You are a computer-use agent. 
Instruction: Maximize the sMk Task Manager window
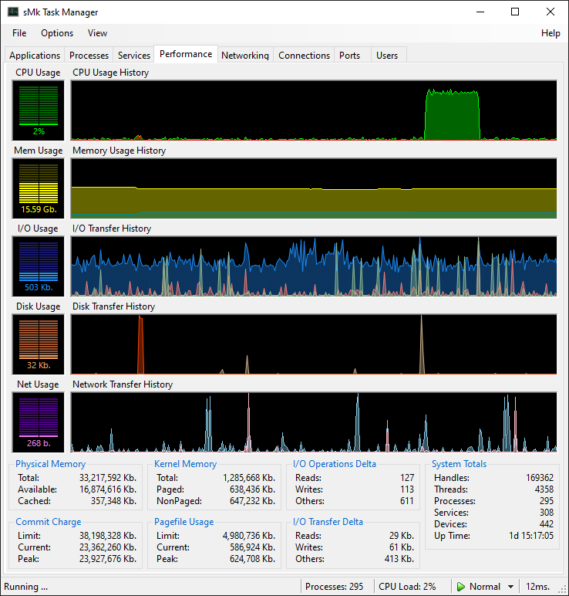coord(515,12)
